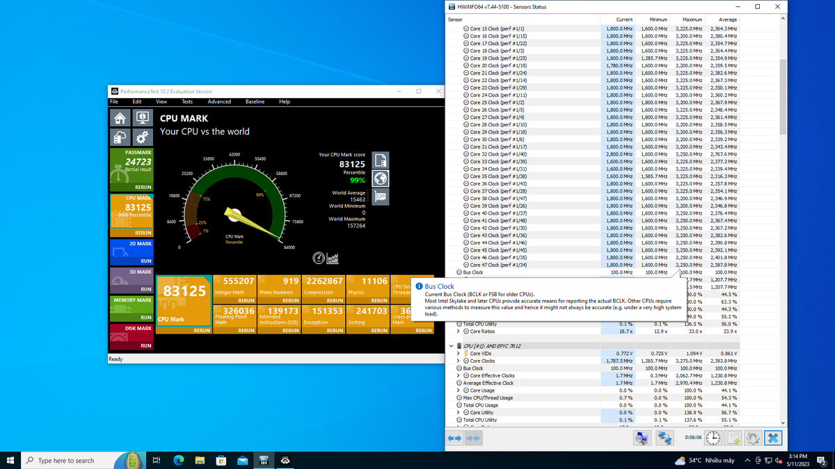The height and width of the screenshot is (469, 835).
Task: Open Mail from the taskbar
Action: 242,460
